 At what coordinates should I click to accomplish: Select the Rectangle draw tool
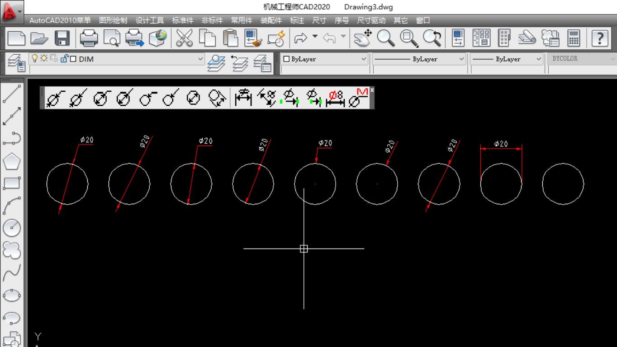point(12,183)
